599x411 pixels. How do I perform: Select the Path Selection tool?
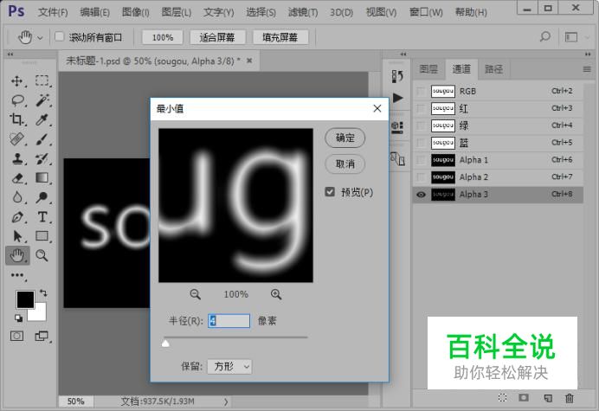tap(17, 236)
